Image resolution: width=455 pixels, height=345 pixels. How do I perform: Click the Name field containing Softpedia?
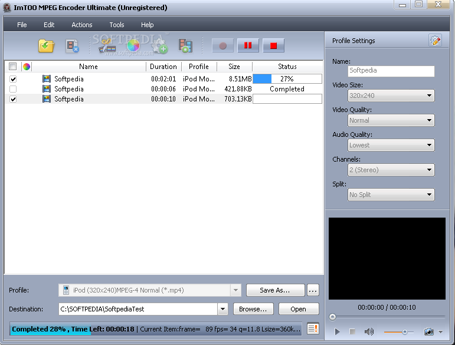click(x=391, y=71)
